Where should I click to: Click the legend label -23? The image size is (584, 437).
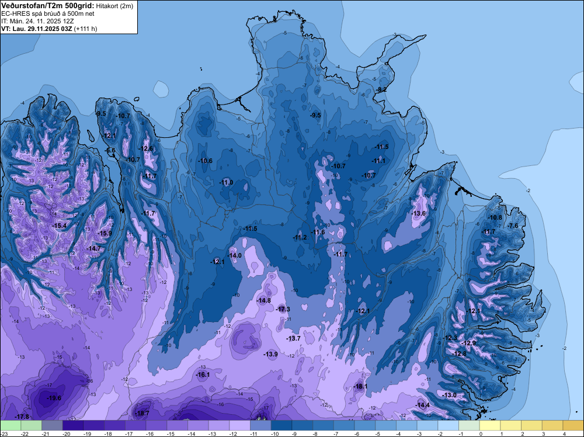4,433
